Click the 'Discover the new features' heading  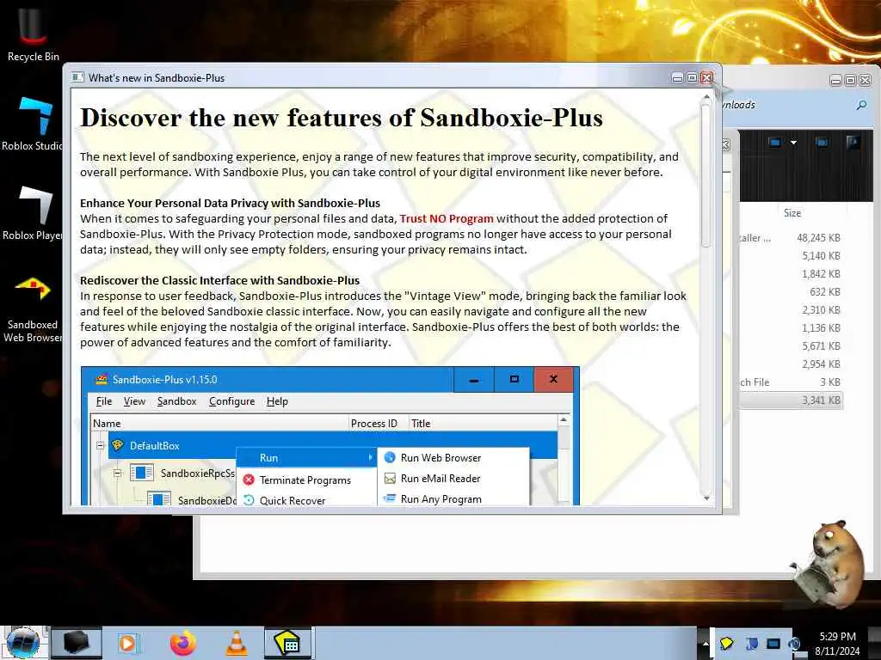(x=341, y=117)
